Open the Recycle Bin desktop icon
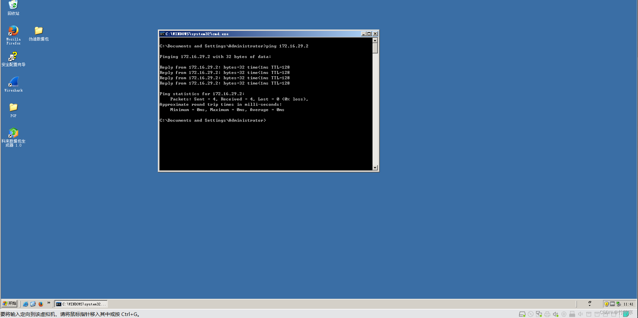Viewport: 638px width, 318px height. click(13, 8)
